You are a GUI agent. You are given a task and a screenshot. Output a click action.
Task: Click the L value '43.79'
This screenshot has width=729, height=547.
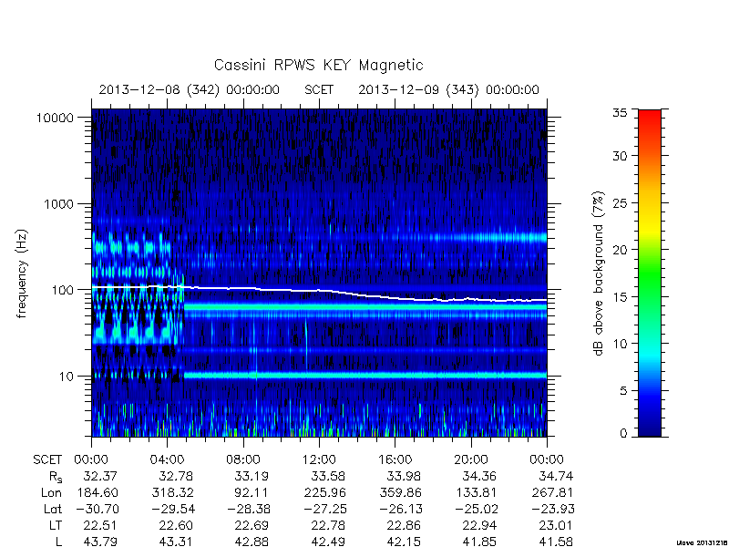coord(100,542)
